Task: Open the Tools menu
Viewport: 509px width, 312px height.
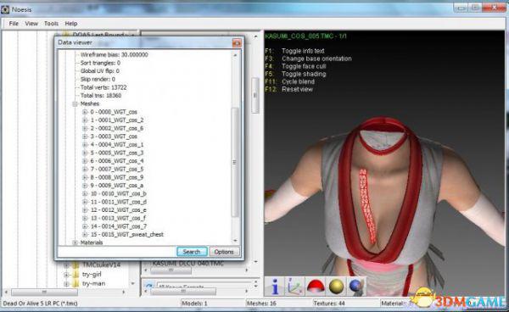Action: pos(51,24)
